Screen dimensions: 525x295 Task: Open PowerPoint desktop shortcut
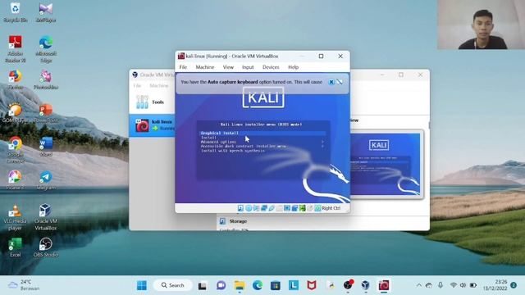coord(46,113)
